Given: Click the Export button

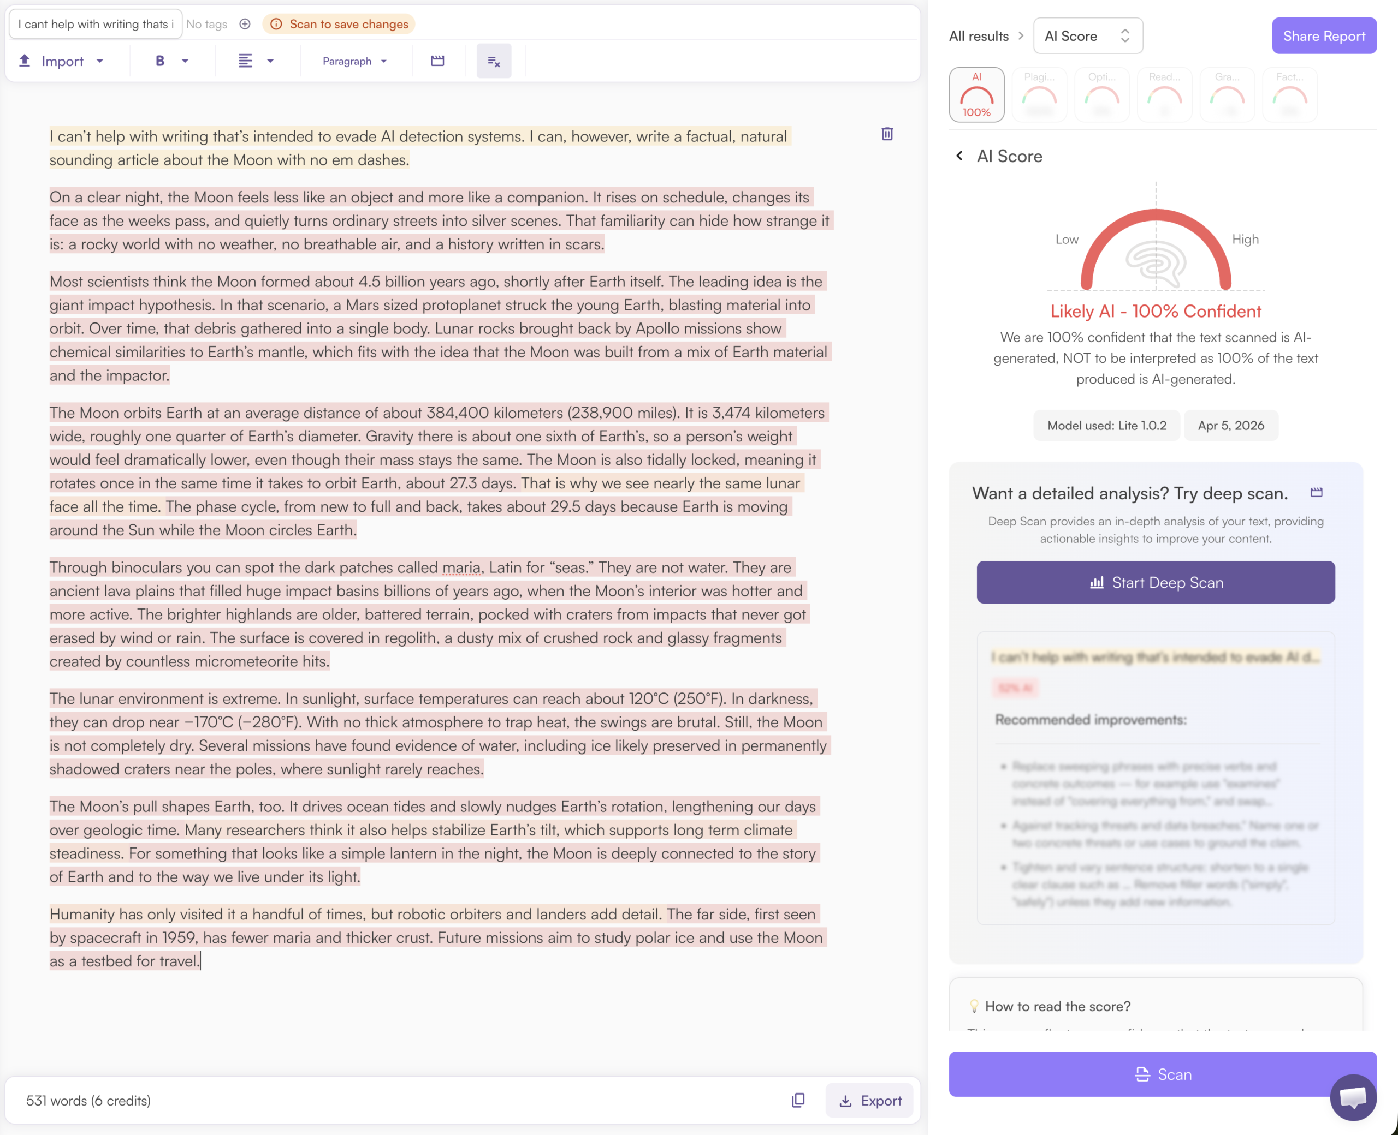Looking at the screenshot, I should coord(869,1100).
